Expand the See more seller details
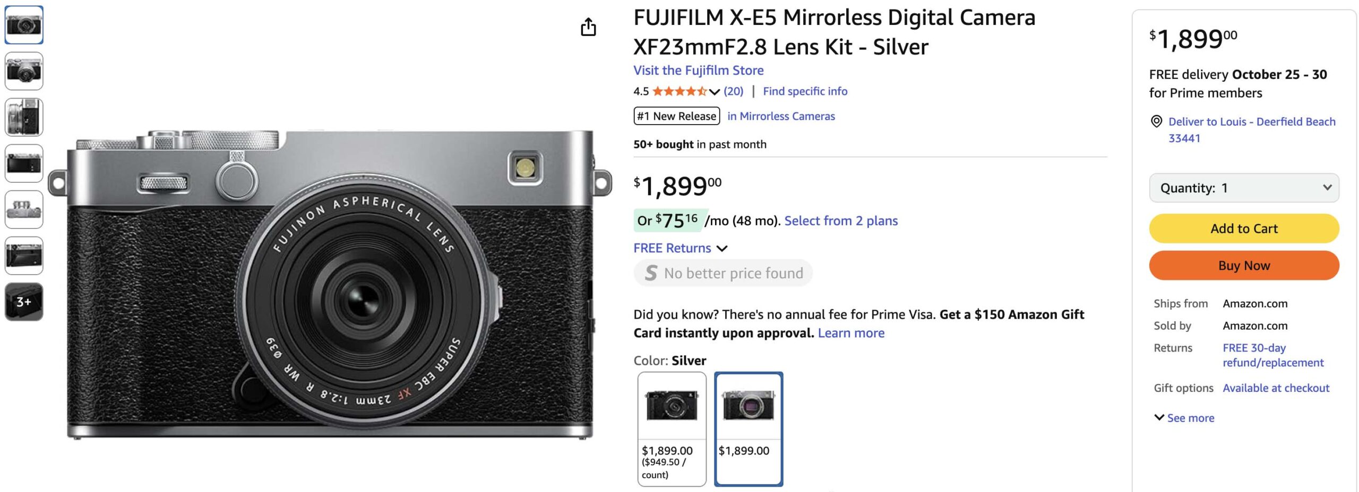Viewport: 1359px width, 492px height. pos(1184,418)
